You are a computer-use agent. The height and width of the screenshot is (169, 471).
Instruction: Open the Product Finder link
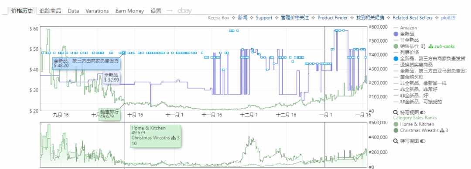pos(332,18)
